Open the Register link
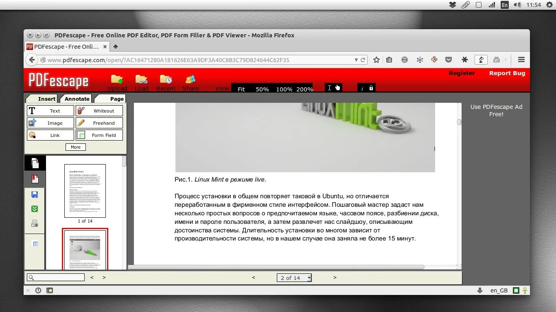 click(462, 73)
